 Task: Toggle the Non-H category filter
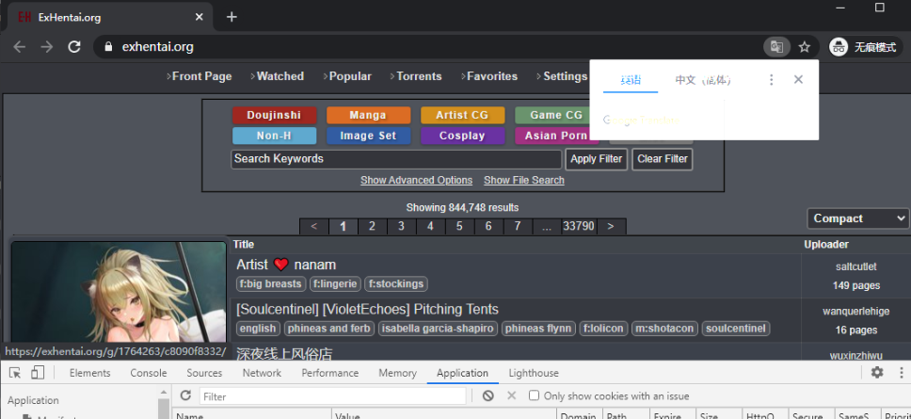(274, 136)
